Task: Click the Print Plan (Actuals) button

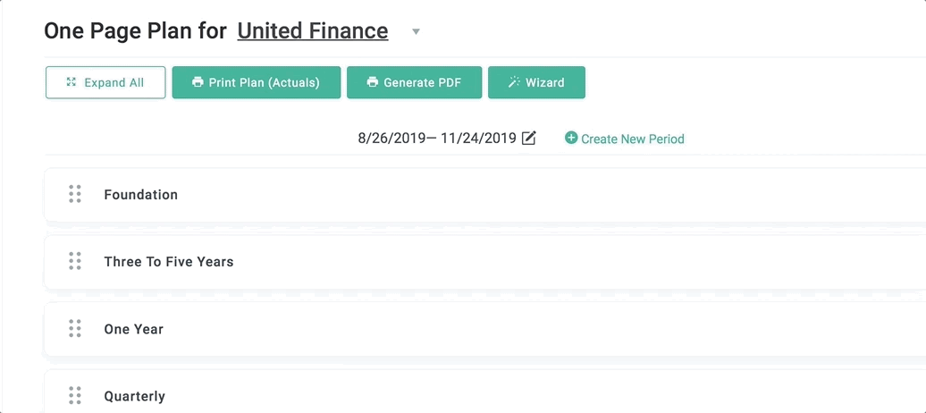Action: click(257, 82)
